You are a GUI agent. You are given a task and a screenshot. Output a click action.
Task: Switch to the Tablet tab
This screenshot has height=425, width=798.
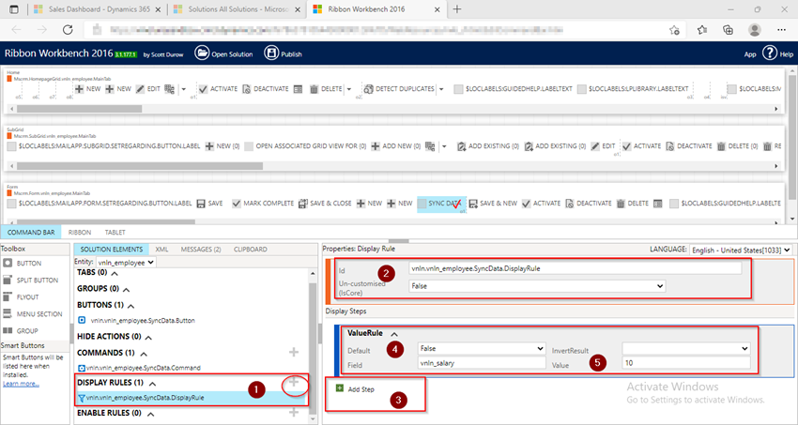tap(115, 233)
